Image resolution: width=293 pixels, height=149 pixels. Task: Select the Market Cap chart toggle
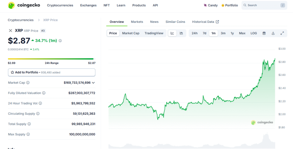click(x=130, y=33)
